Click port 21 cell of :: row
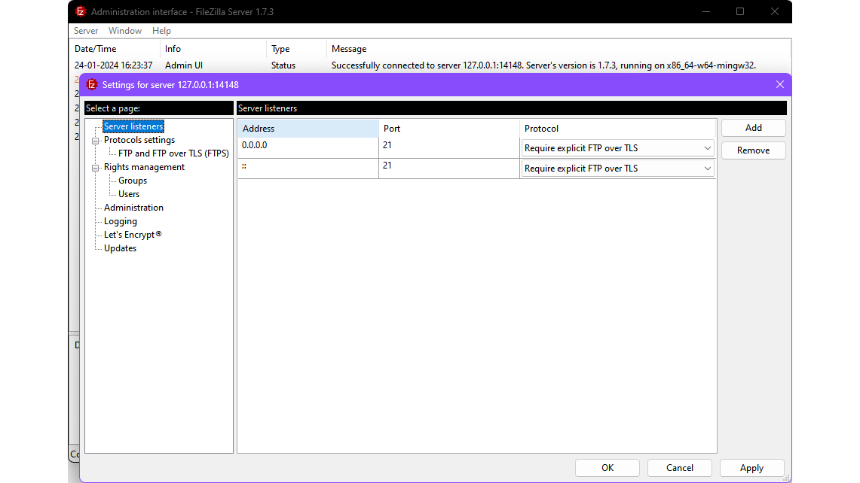Screen dimensions: 860x483 [448, 169]
